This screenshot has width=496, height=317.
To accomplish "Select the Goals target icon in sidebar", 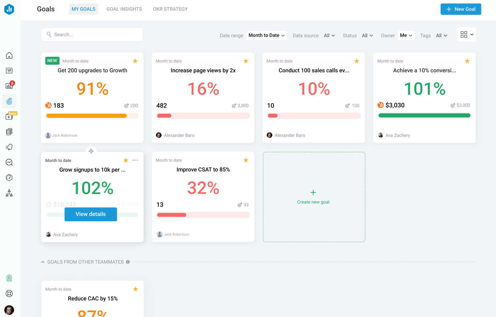I will 9,101.
